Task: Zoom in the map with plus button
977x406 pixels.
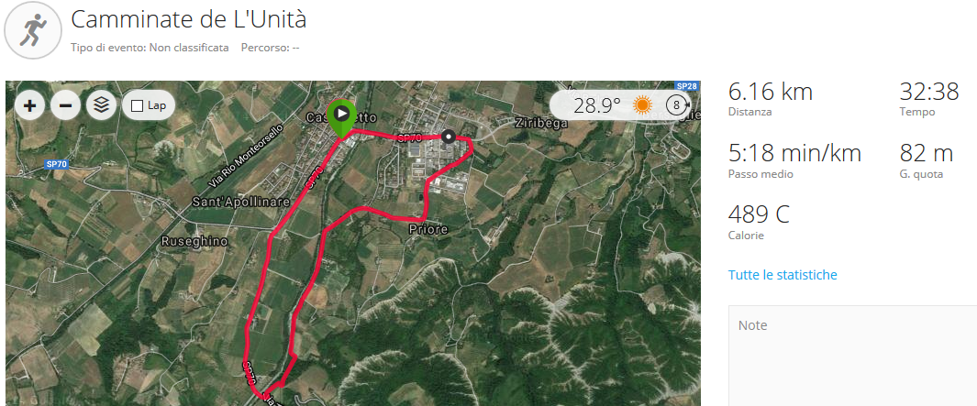Action: click(x=28, y=105)
